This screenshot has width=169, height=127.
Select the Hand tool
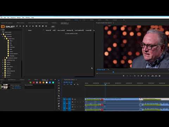click(59, 106)
